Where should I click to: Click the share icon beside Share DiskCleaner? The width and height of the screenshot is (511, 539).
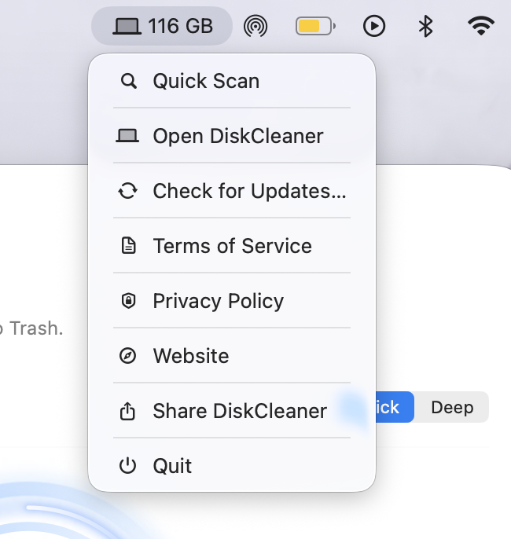[x=127, y=411]
